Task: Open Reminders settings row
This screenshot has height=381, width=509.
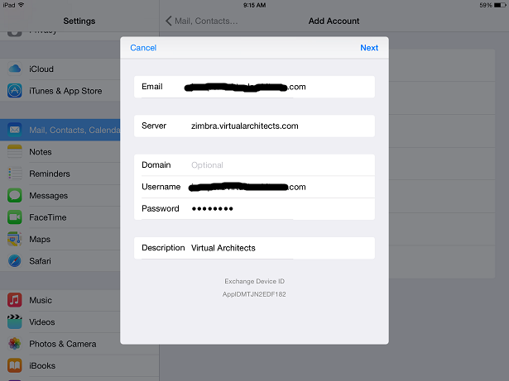Action: click(x=60, y=174)
